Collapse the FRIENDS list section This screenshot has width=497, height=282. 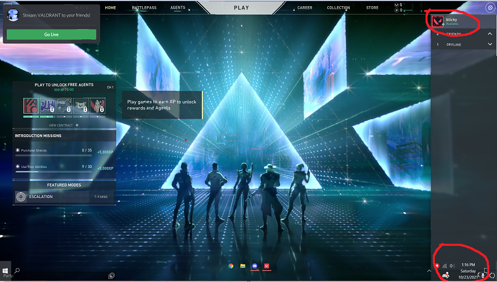(490, 34)
